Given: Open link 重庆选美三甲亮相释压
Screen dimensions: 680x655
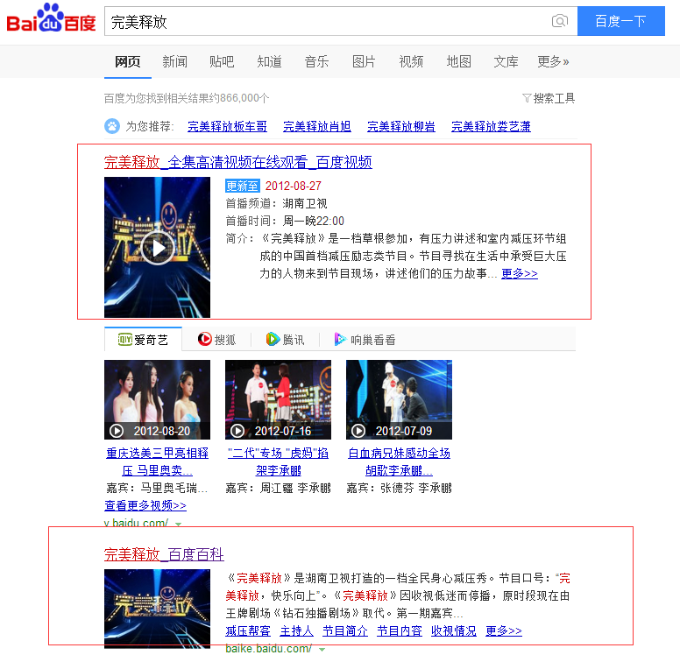Looking at the screenshot, I should [x=157, y=461].
